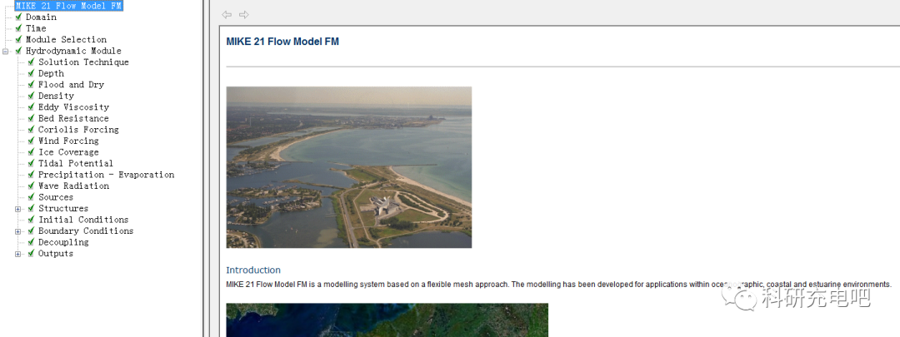Click green checkmark beside Solution Technique
Image resolution: width=900 pixels, height=337 pixels.
[x=31, y=62]
